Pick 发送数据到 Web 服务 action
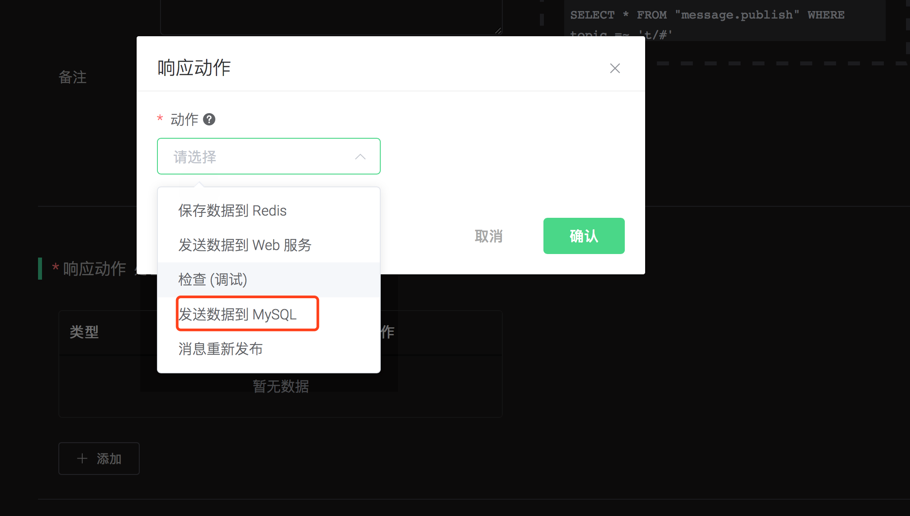The width and height of the screenshot is (910, 516). 245,245
